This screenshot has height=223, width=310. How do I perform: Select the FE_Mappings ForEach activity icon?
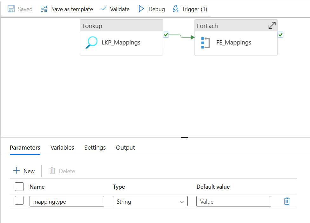coord(206,42)
